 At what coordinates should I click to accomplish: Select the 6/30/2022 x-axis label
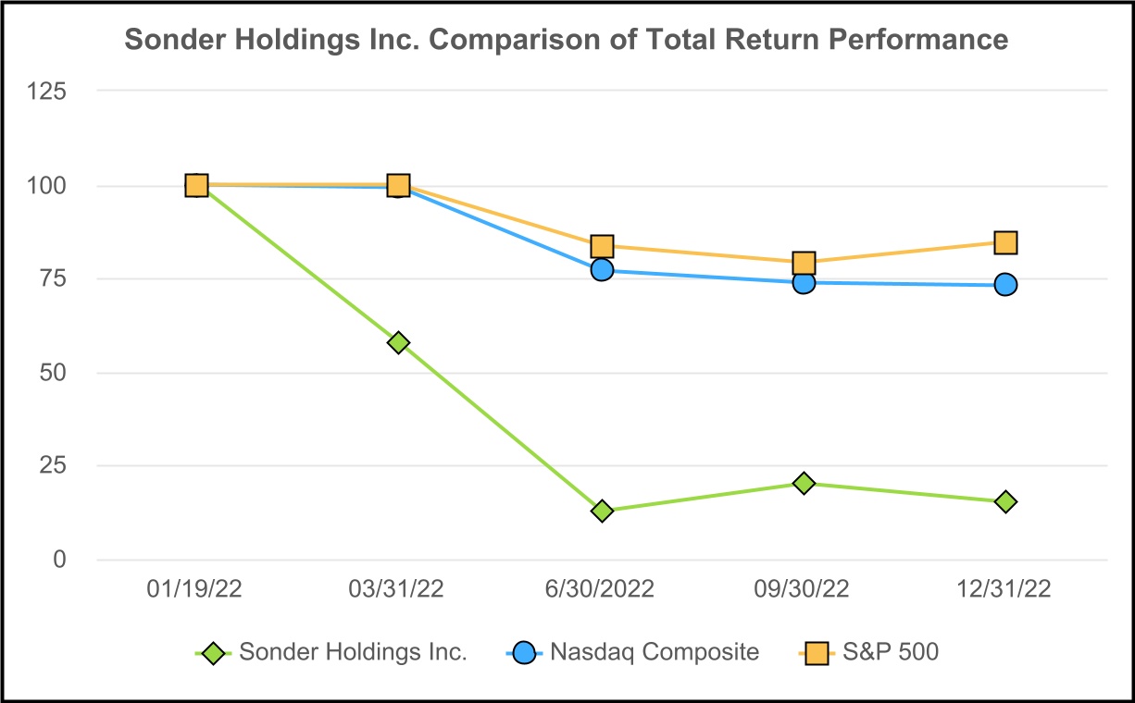click(602, 590)
